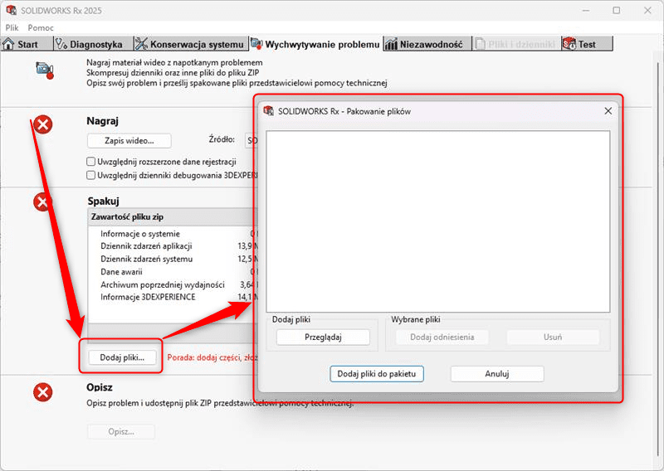Image resolution: width=664 pixels, height=471 pixels.
Task: Toggle Uwzględnij dzienniki debugowania 3DEXPERIENCE checkbox
Action: (x=91, y=175)
